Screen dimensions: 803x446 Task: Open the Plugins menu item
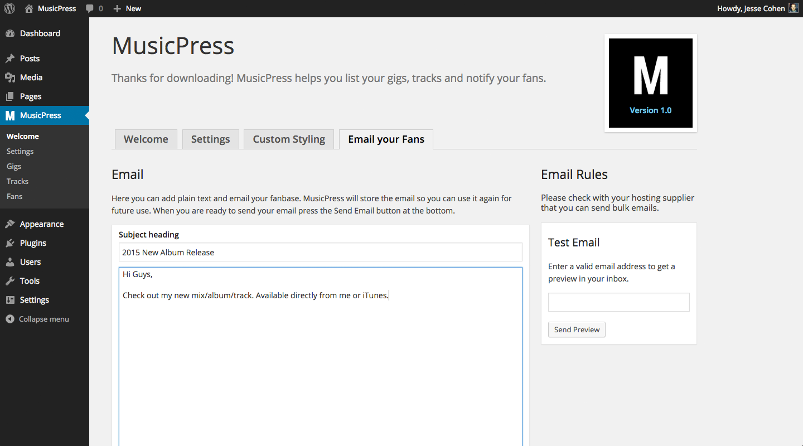tap(45, 243)
